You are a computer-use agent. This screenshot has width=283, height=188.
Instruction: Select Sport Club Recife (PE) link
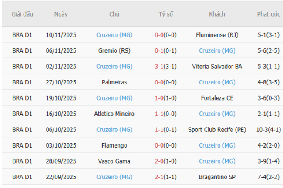[217, 130]
